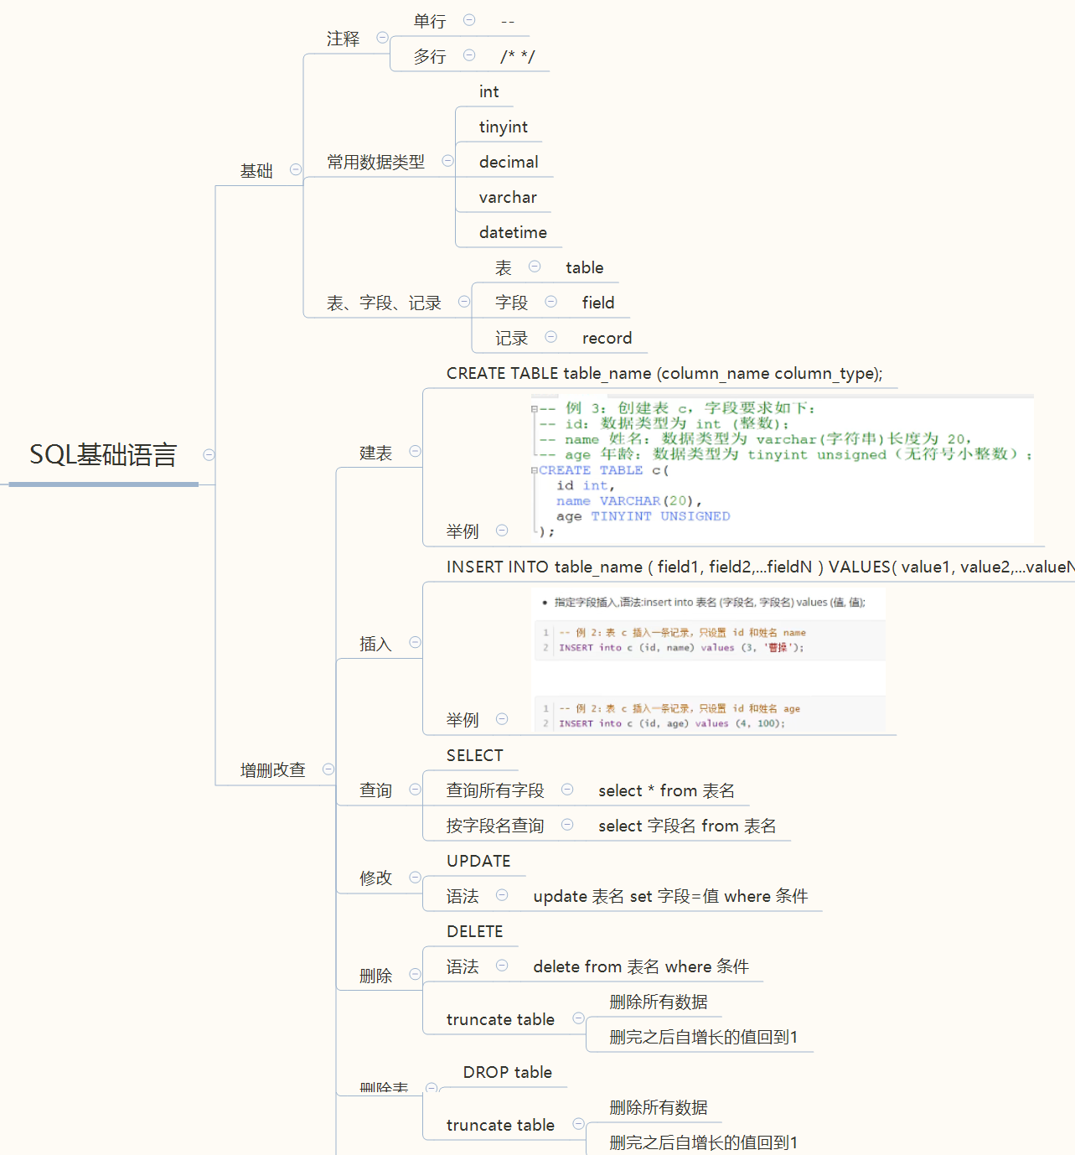The image size is (1075, 1155).
Task: Collapse the 常用数据类型 node
Action: click(448, 161)
